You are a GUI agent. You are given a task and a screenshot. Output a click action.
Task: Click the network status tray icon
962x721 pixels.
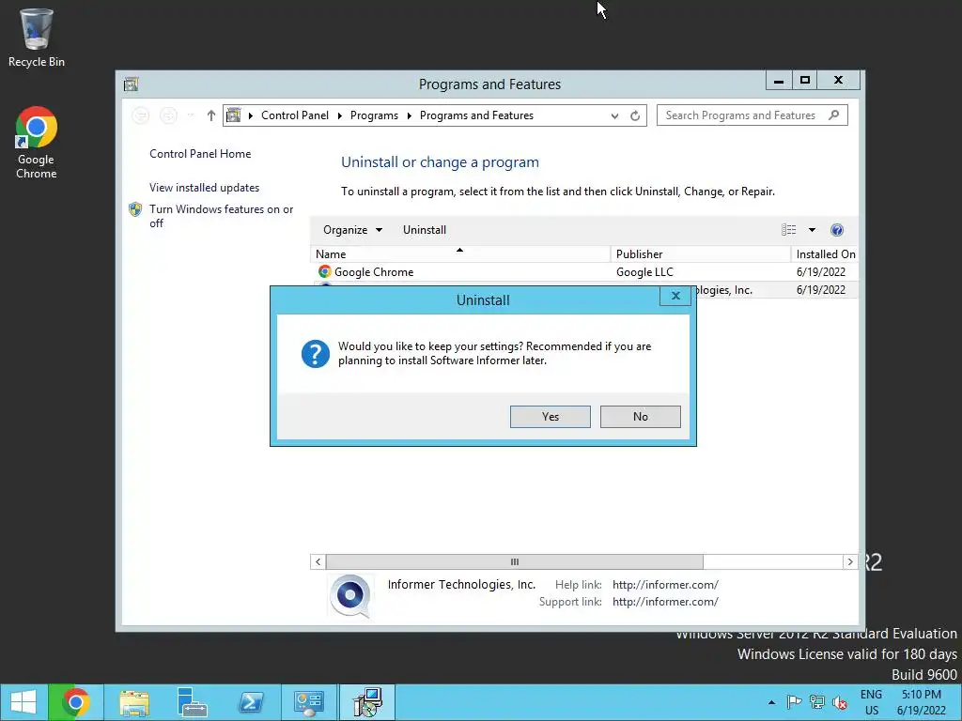(817, 702)
